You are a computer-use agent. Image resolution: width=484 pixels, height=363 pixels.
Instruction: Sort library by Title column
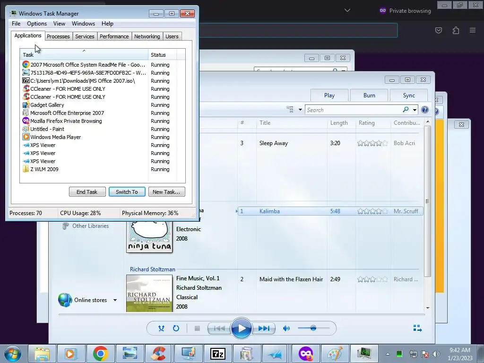[291, 123]
